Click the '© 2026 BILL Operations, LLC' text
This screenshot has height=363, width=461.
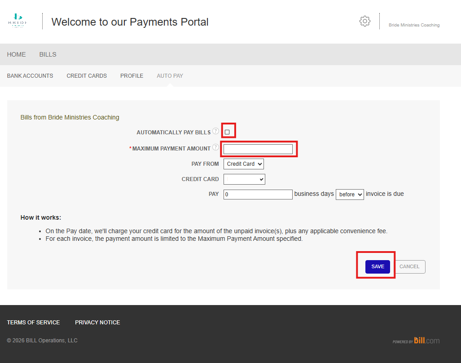pyautogui.click(x=42, y=341)
